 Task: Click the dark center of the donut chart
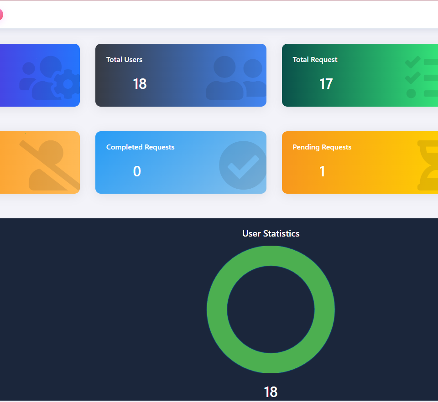(271, 309)
